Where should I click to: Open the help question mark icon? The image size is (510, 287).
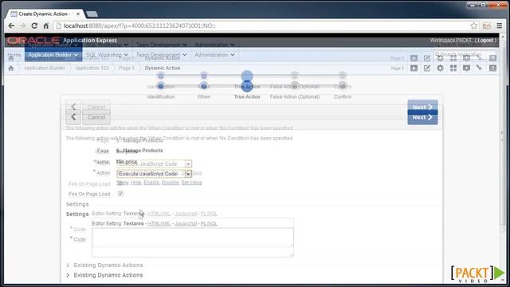pos(492,68)
